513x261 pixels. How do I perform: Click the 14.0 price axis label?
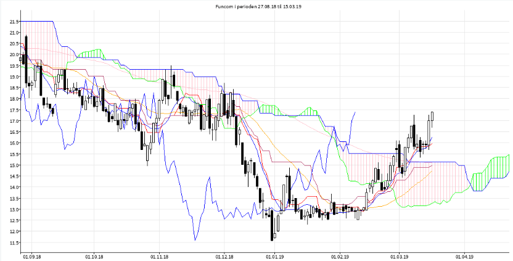[14, 188]
